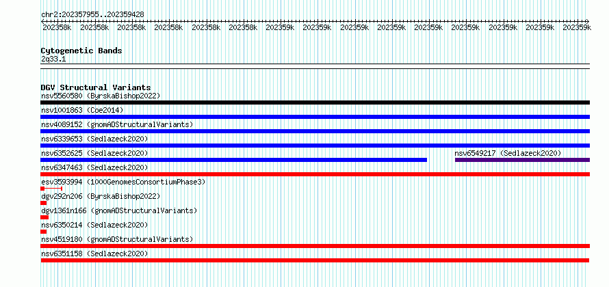
Task: Open the esv3593994 (1000GenomesConsortiumPhase3) label
Action: pyautogui.click(x=123, y=182)
